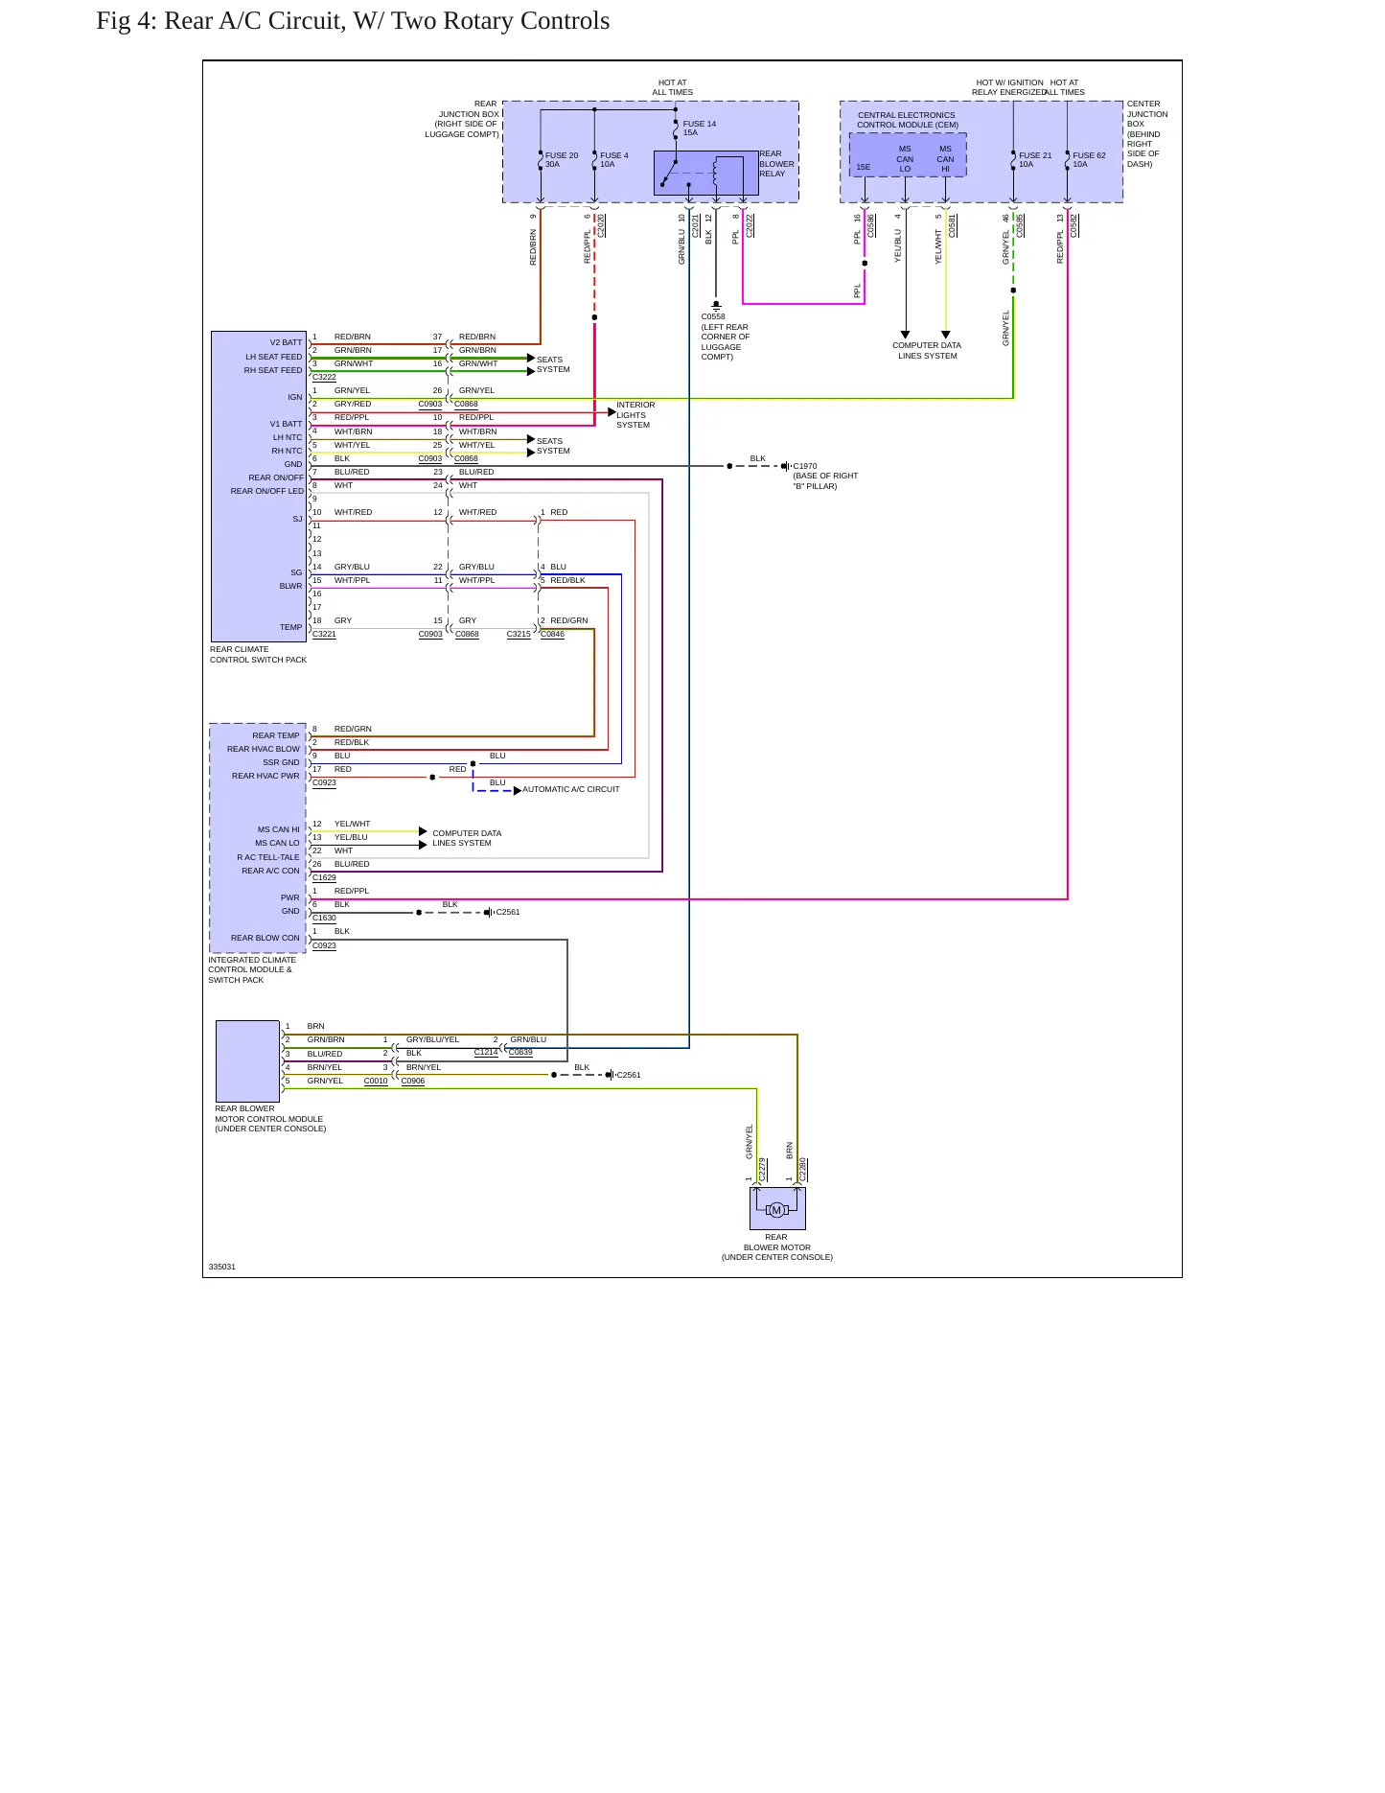The height and width of the screenshot is (1793, 1385).
Task: Select the 'CENTER JUNCTION BOX' description text
Action: click(1147, 134)
